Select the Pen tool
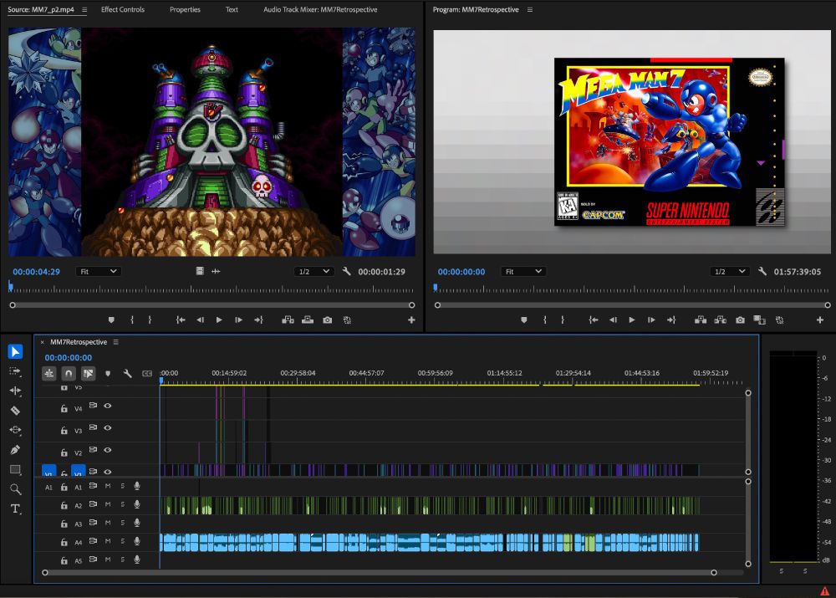This screenshot has height=598, width=836. click(15, 450)
